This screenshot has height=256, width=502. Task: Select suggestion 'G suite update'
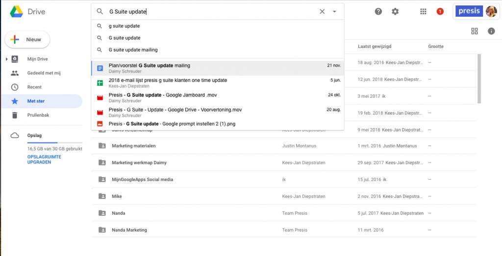pos(218,38)
